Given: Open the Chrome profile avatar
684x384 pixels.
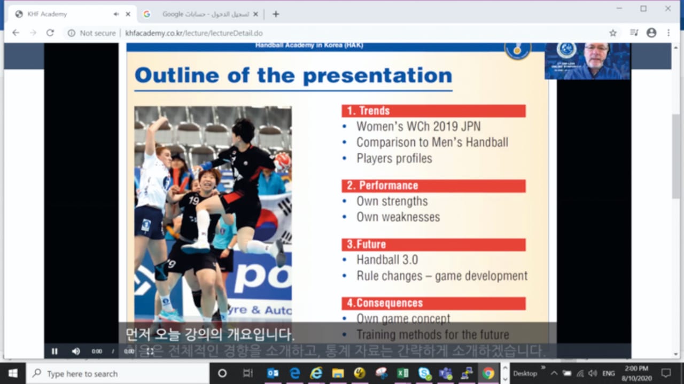Looking at the screenshot, I should coord(651,33).
